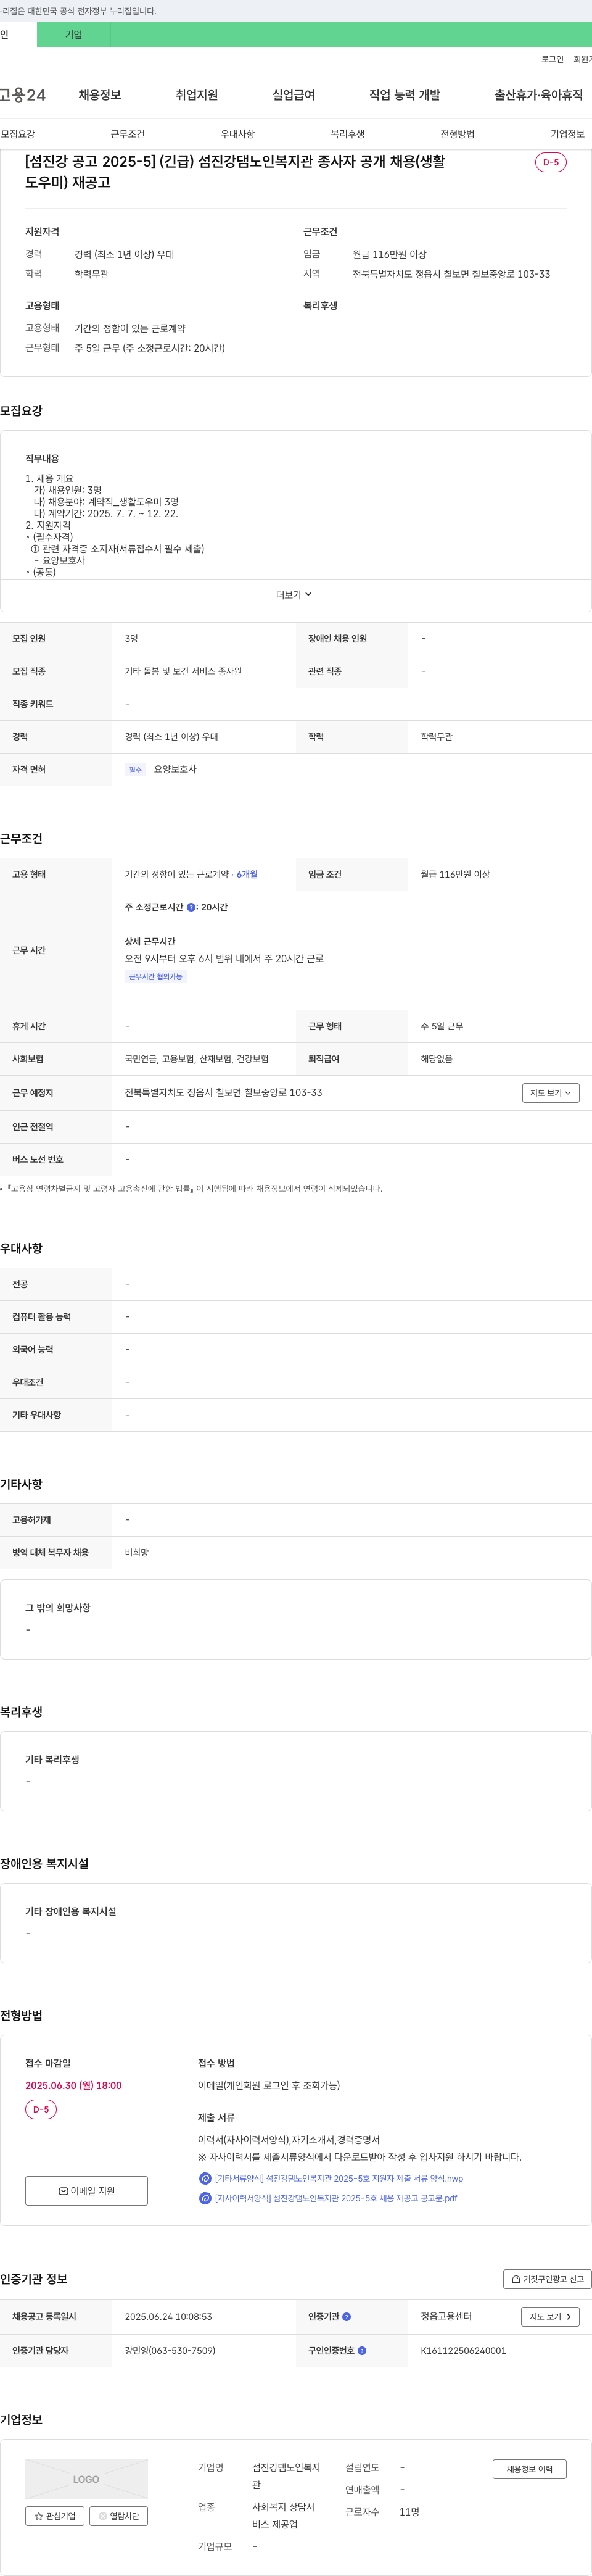
Task: Open the 출산휴가·육아휴직 menu
Action: tap(539, 95)
